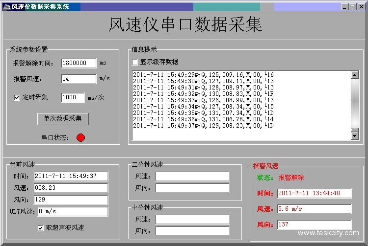Click log scrollbar up arrow
This screenshot has width=368, height=246.
[355, 75]
